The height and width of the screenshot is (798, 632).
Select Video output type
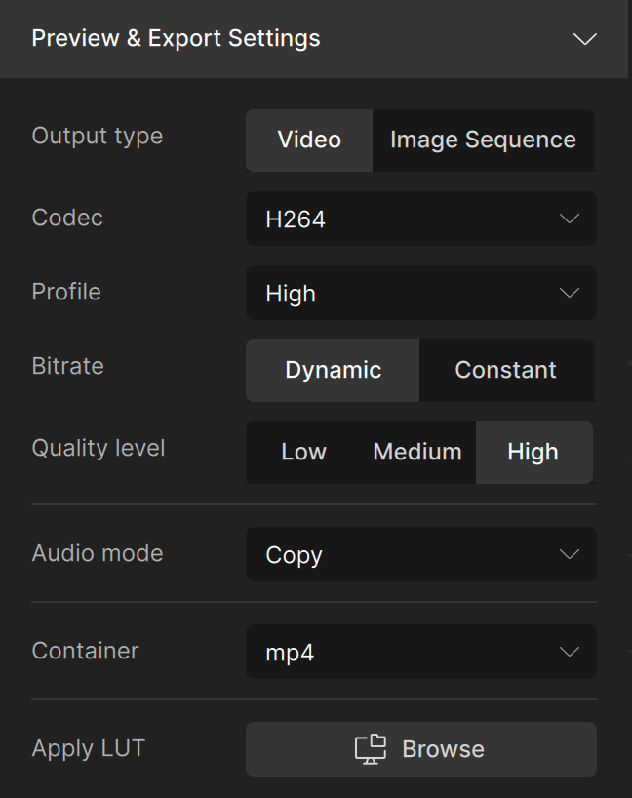309,140
